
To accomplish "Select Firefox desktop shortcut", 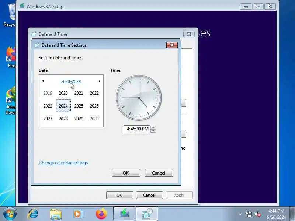I will 11,56.
